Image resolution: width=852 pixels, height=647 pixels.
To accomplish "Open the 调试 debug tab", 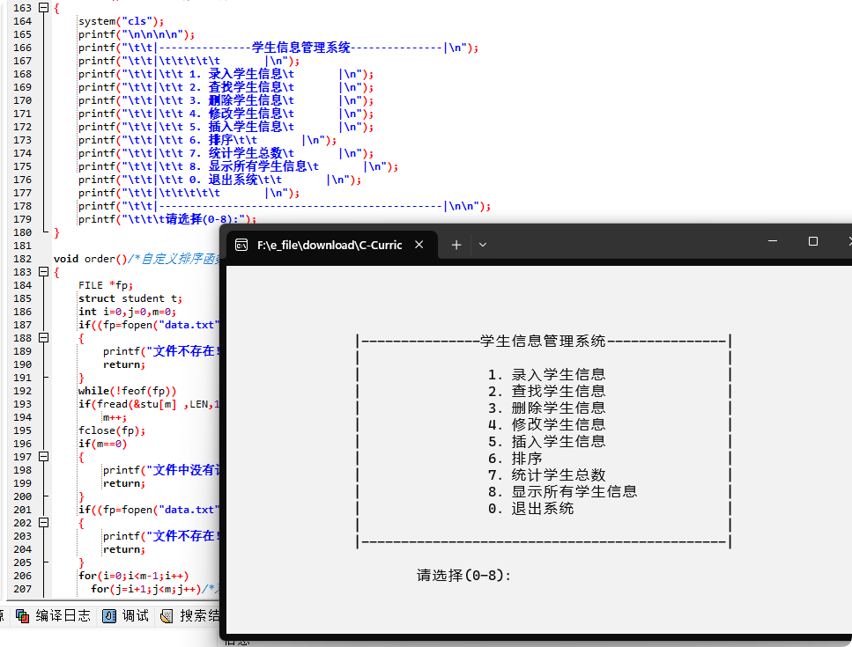I will tap(125, 615).
